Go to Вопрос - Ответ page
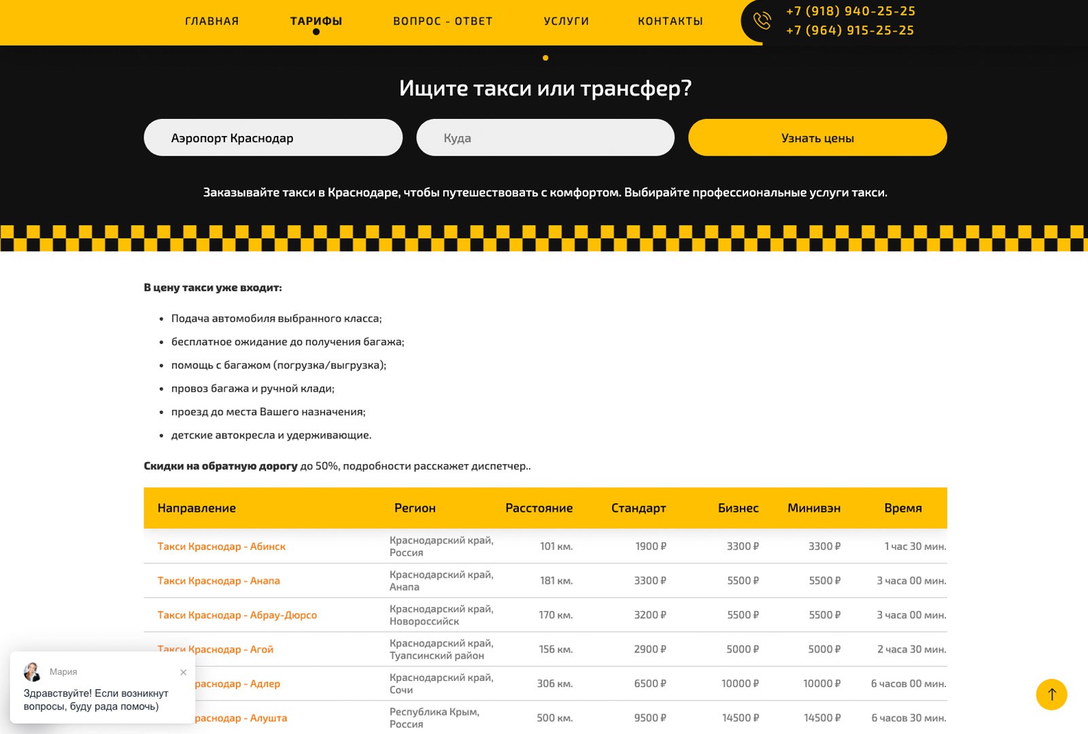Screen dimensions: 1088x734 [443, 21]
